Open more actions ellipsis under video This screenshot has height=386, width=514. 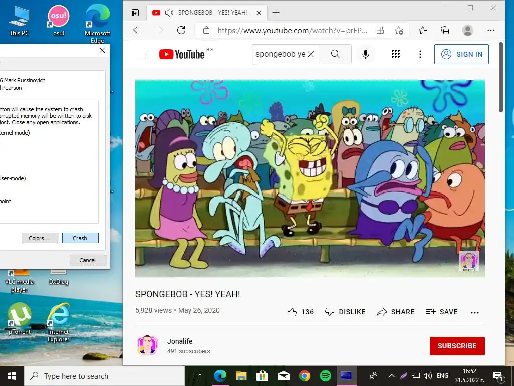click(x=475, y=313)
